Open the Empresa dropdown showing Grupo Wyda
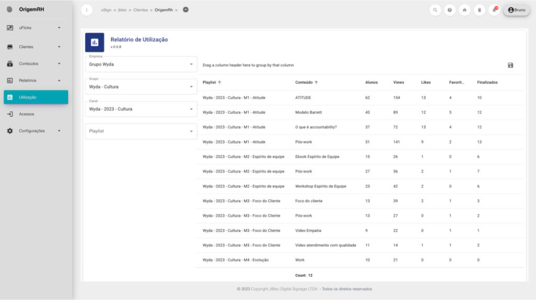Viewport: 536px width, 300px height. [x=141, y=64]
